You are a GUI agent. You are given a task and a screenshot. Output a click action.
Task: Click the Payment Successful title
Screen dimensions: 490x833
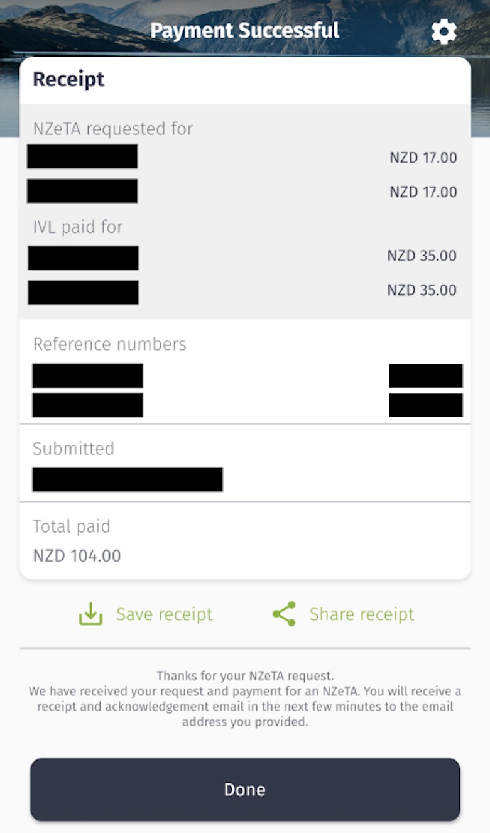pyautogui.click(x=245, y=31)
